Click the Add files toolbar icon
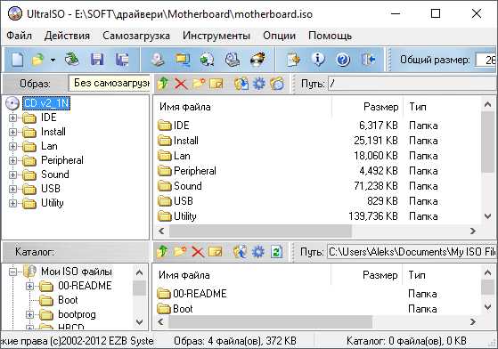498x349 pixels. (x=293, y=60)
